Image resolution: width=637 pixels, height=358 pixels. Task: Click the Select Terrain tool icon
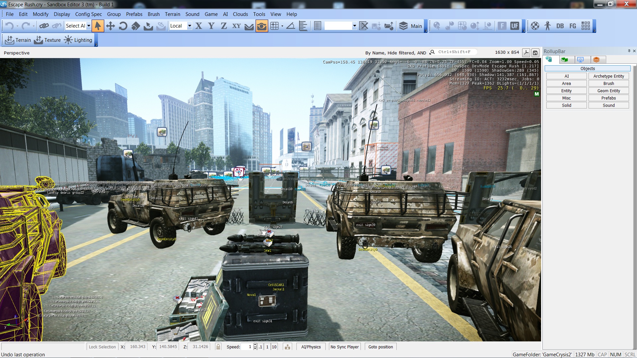point(148,26)
